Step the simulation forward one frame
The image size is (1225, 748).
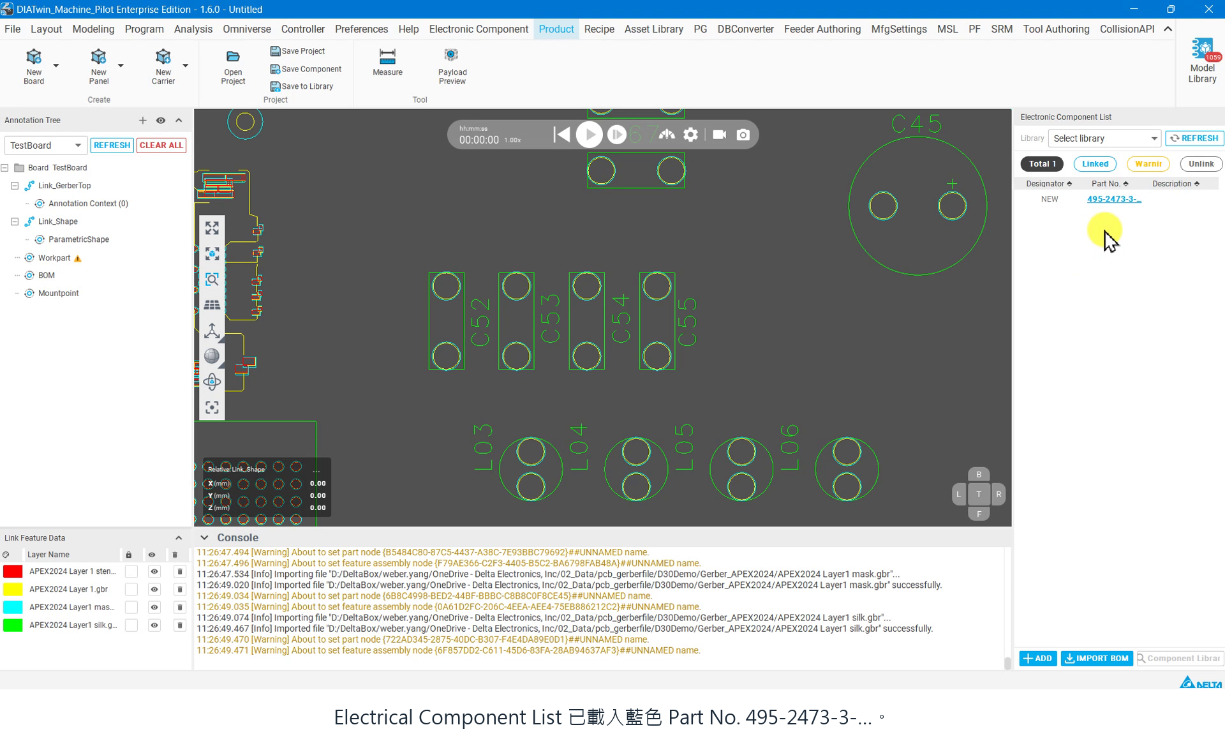(616, 135)
